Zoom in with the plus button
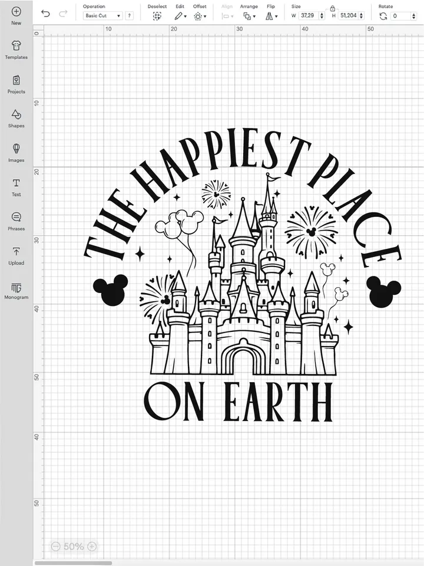424x566 pixels. click(x=92, y=546)
